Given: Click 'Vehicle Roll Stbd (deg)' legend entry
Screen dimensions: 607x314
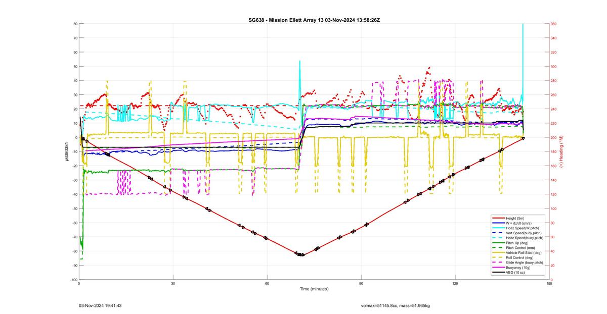Looking at the screenshot, I should click(x=525, y=253).
